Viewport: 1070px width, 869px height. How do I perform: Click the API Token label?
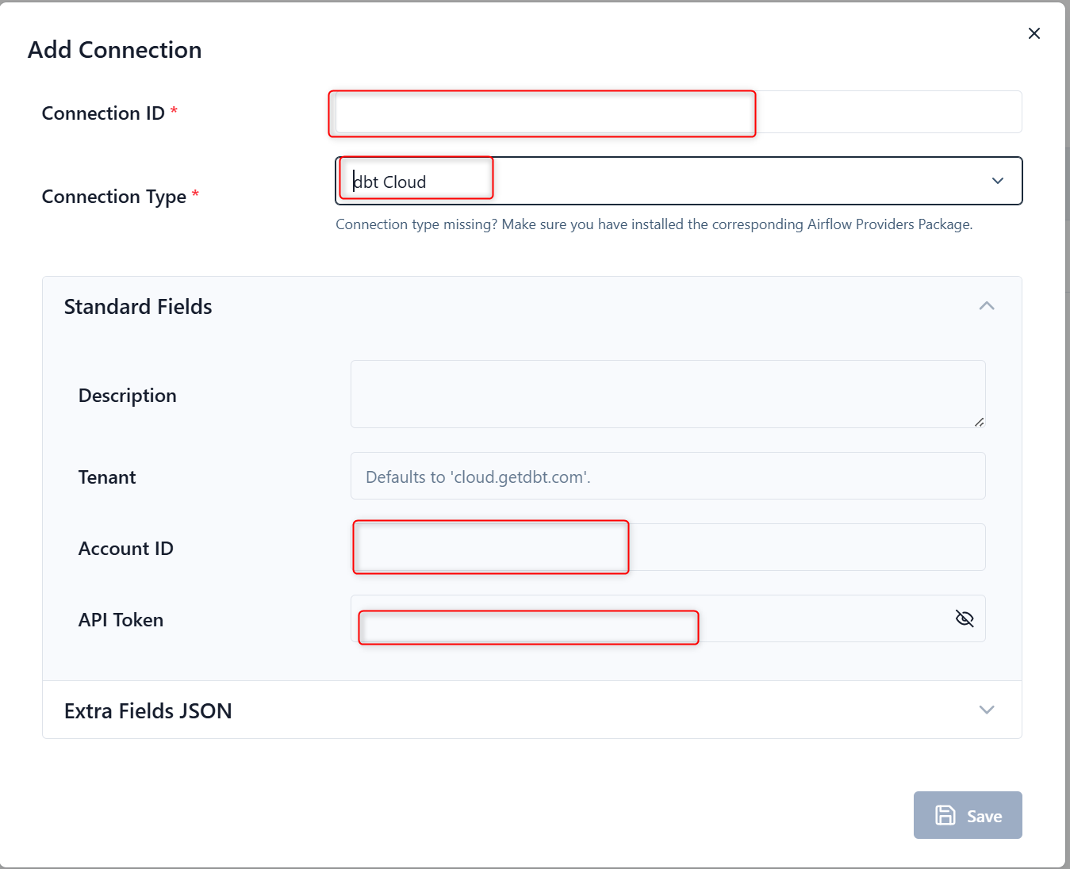point(121,620)
